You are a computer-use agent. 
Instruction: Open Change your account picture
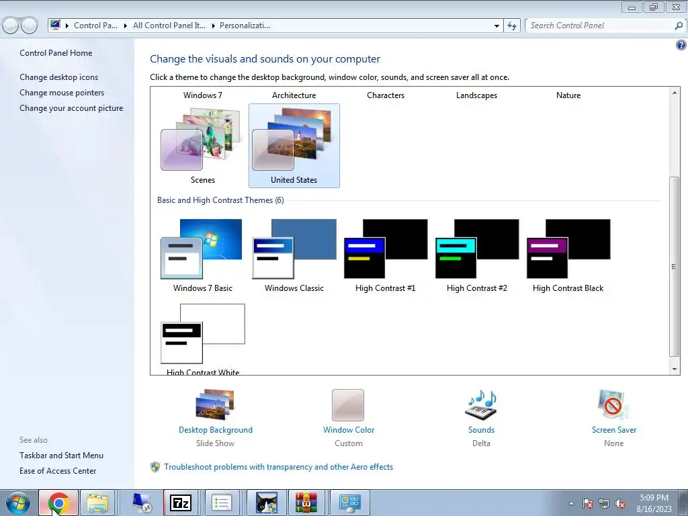(71, 108)
